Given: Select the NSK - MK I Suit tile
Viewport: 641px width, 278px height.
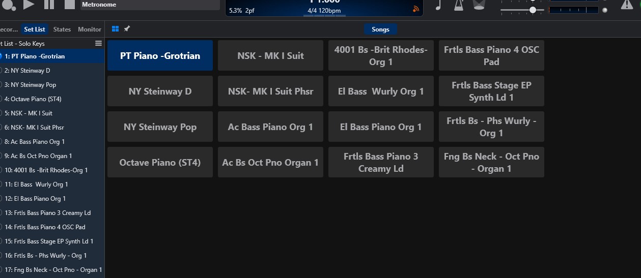Looking at the screenshot, I should tap(270, 55).
